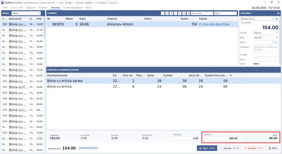
Task: Click the Наименование column header
Action: click(x=79, y=76)
